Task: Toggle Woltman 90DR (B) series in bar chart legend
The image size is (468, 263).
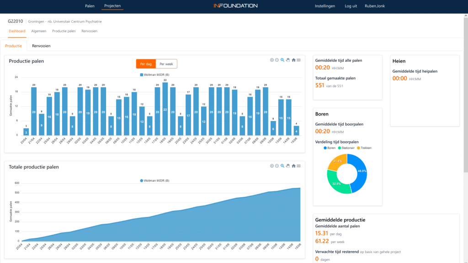Action: tap(154, 74)
